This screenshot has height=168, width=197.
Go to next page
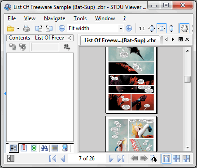[x=111, y=159]
